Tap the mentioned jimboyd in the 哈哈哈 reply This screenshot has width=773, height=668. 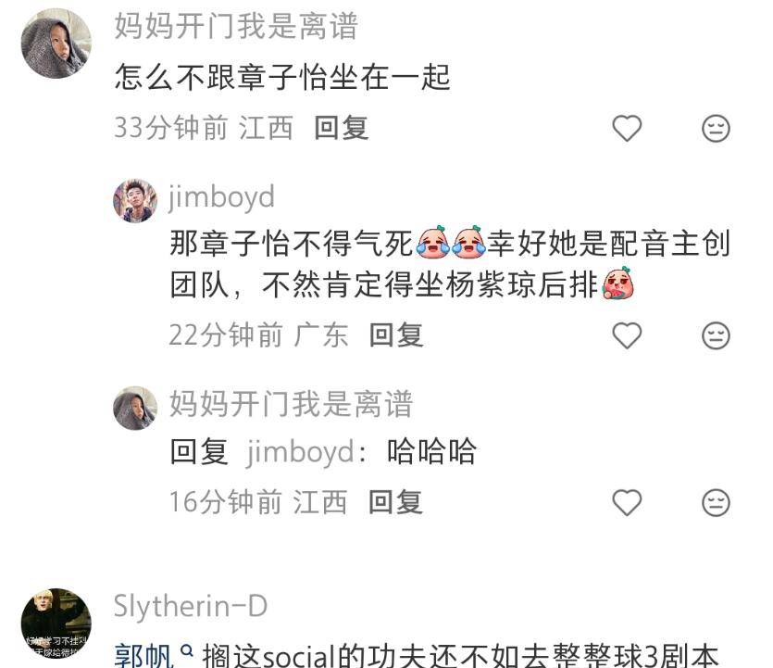click(300, 451)
